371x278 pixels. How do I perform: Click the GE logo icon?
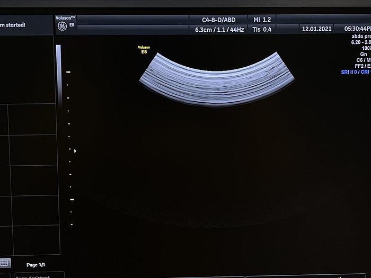[x=61, y=25]
